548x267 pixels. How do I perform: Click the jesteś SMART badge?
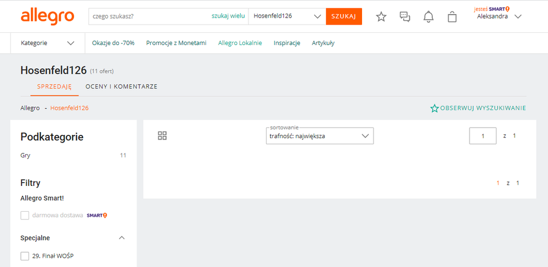click(x=491, y=9)
